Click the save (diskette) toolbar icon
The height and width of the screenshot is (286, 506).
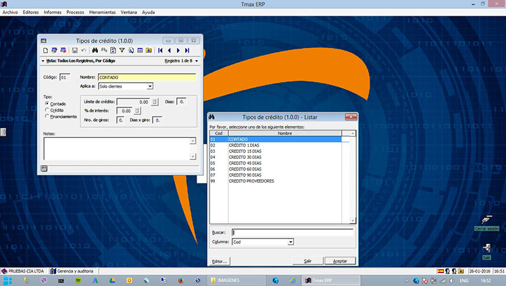tap(74, 50)
